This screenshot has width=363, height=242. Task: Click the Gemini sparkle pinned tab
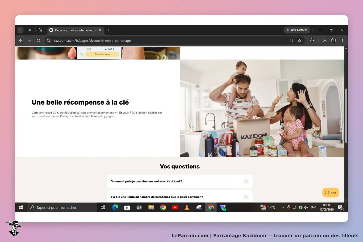30,30
